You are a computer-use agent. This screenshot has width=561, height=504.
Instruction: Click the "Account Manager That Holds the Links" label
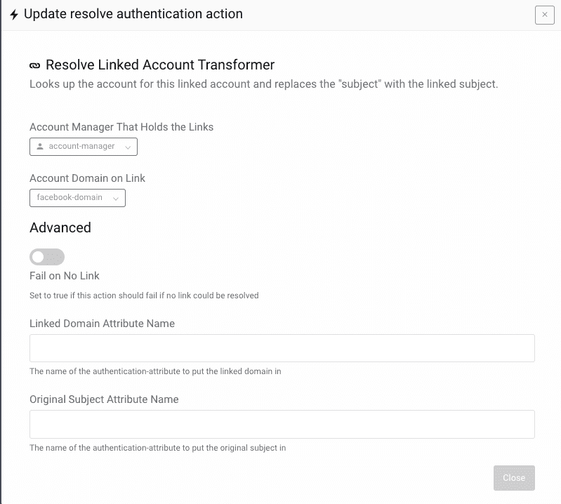121,127
